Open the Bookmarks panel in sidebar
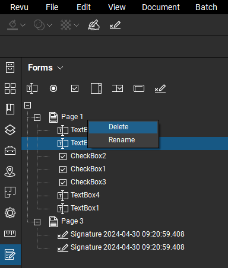The height and width of the screenshot is (268, 228). [10, 109]
